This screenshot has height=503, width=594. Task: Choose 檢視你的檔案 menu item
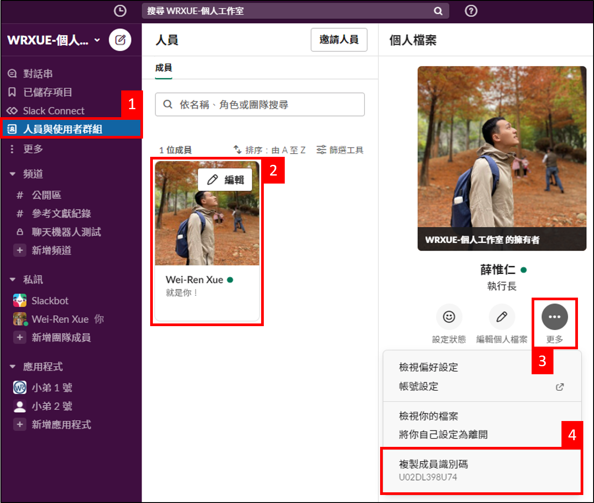point(482,416)
